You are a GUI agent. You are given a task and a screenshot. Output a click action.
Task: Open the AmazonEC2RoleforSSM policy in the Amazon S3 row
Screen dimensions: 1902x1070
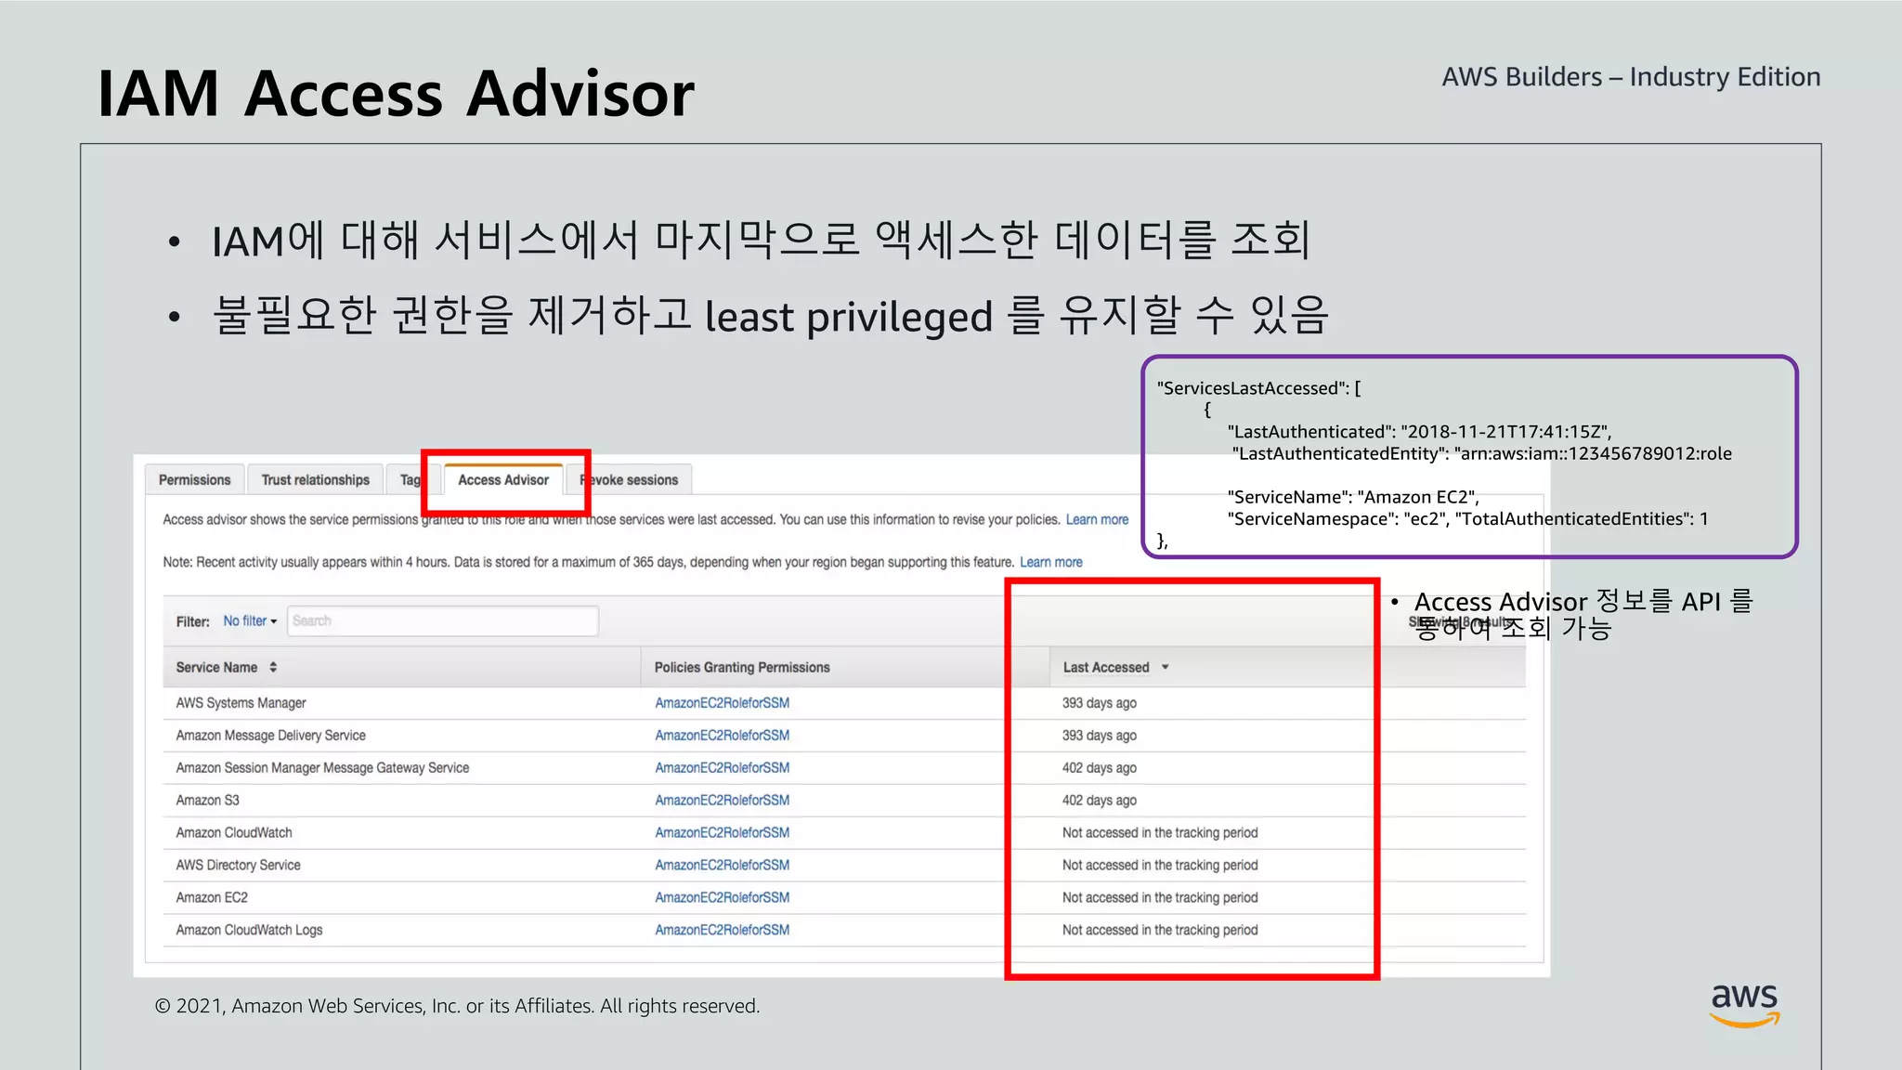723,801
